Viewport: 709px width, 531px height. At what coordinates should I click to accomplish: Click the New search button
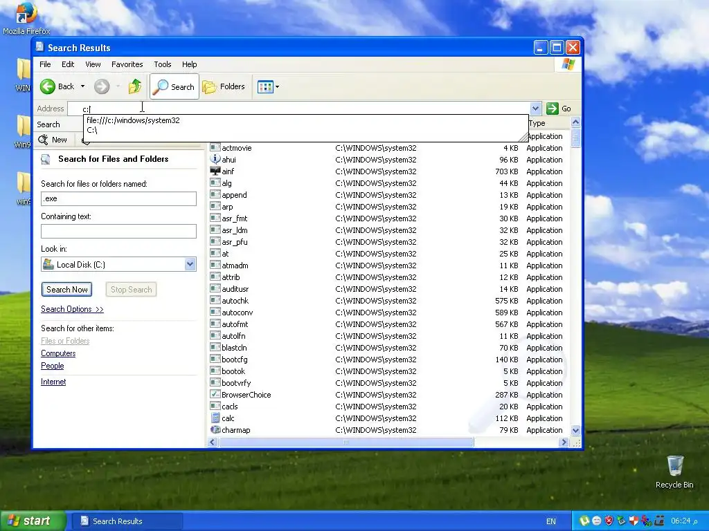tap(53, 140)
